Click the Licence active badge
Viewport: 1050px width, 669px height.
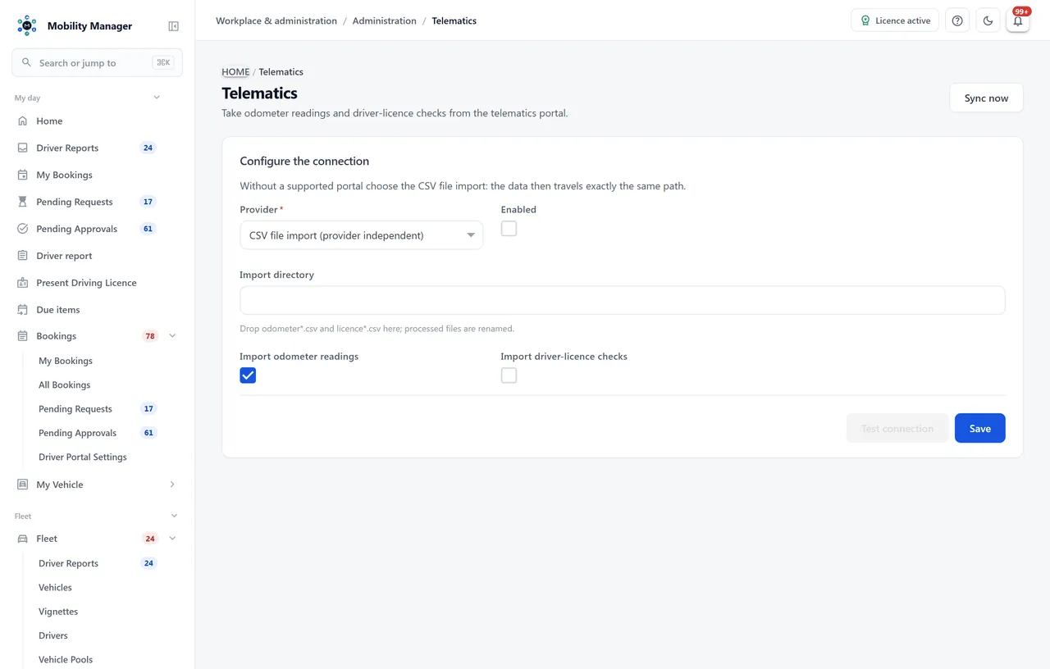[x=895, y=20]
